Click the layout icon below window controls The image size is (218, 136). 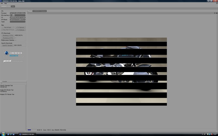217,3
